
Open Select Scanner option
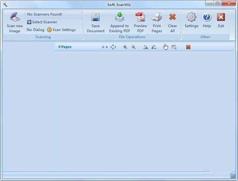coord(42,22)
